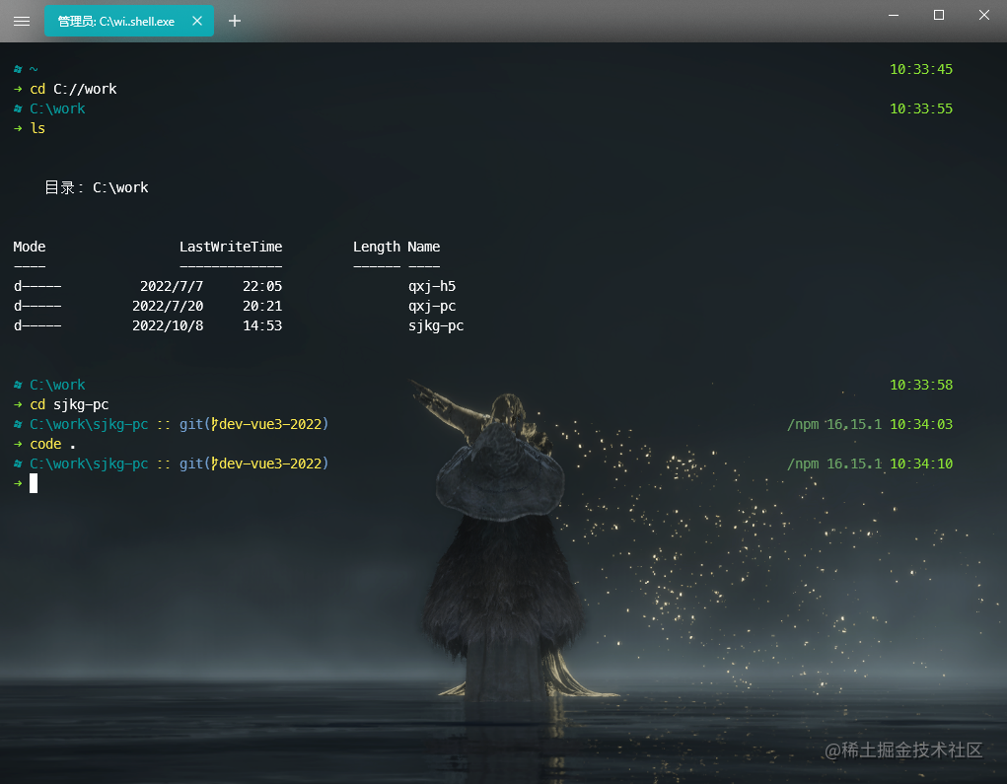Click the npm indicator on the right prompt

pyautogui.click(x=803, y=424)
